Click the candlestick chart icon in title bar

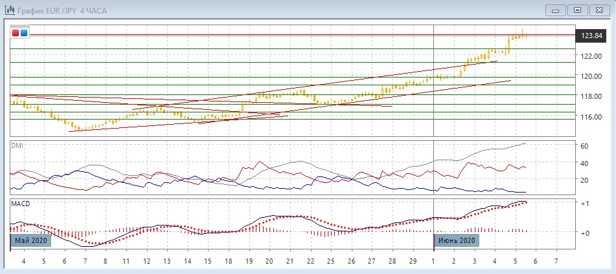(9, 10)
